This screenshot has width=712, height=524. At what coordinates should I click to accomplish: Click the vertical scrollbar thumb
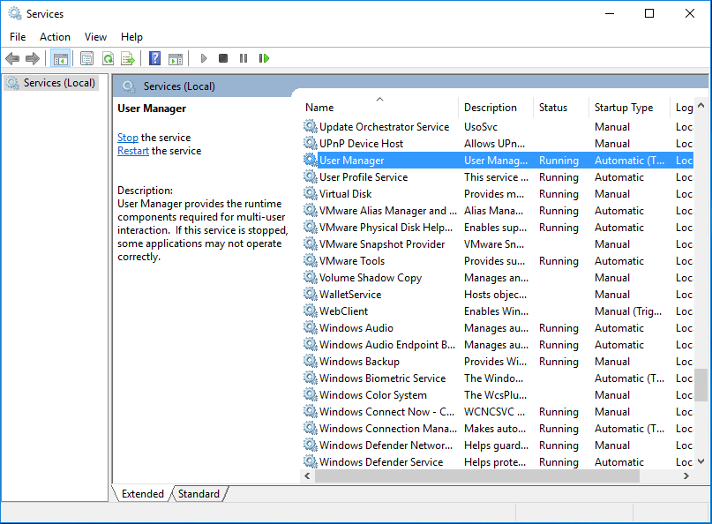click(x=701, y=385)
